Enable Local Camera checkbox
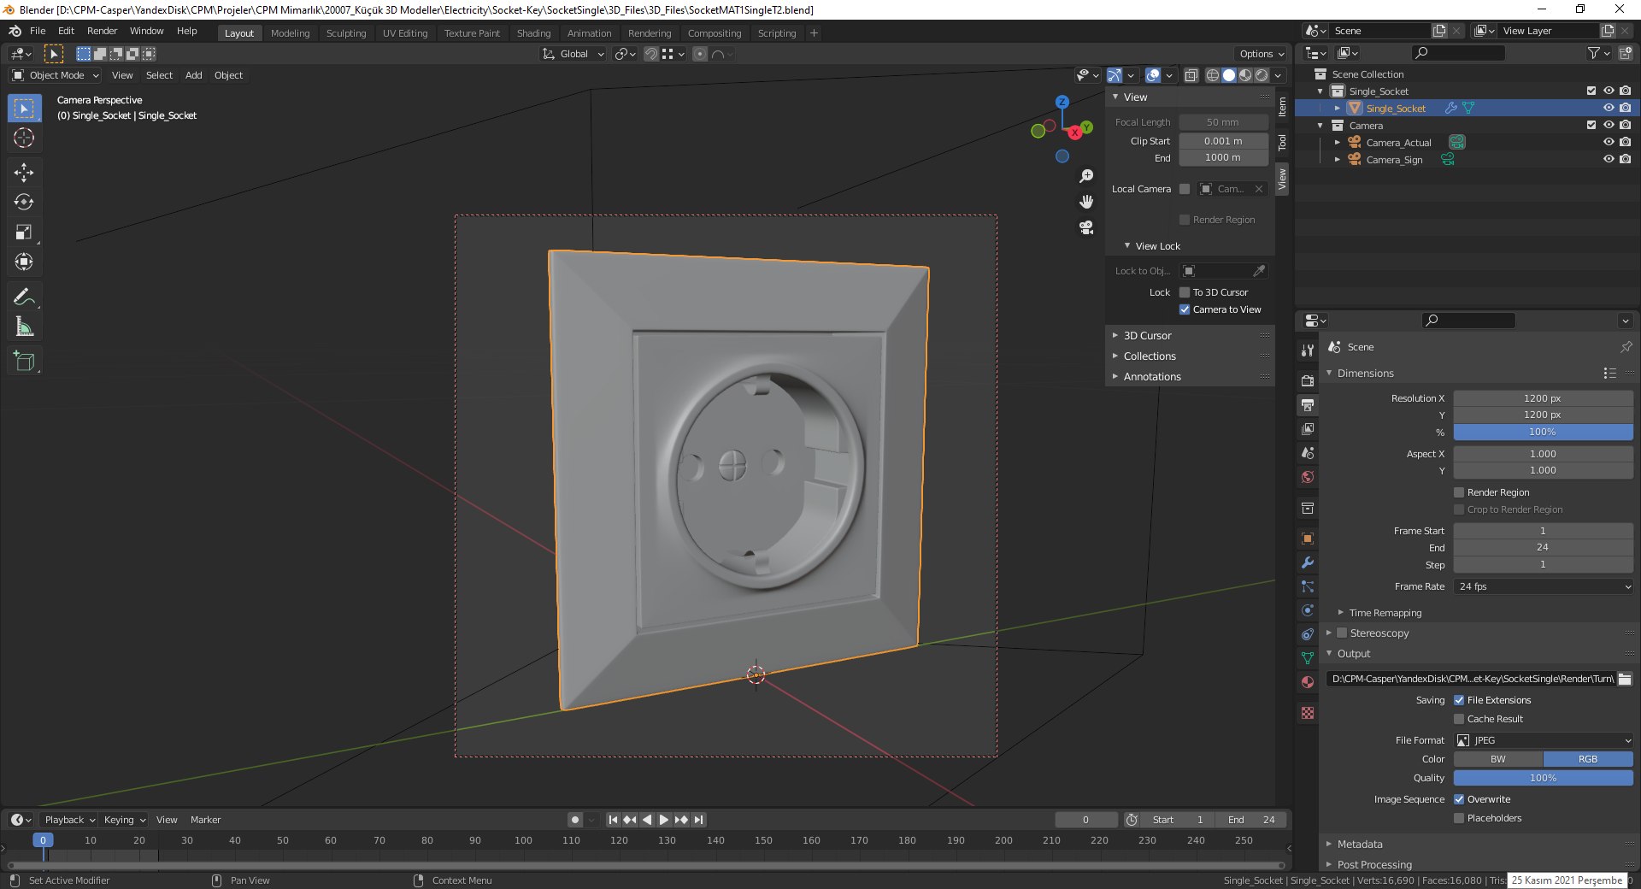 [1185, 189]
